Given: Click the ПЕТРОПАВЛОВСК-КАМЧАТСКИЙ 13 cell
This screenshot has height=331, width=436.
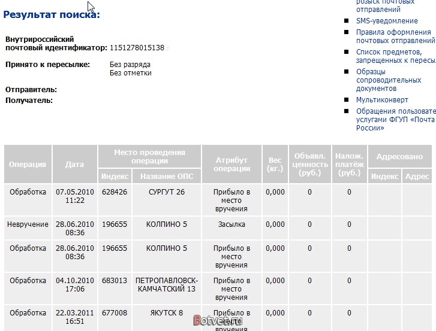Looking at the screenshot, I should click(x=167, y=288).
